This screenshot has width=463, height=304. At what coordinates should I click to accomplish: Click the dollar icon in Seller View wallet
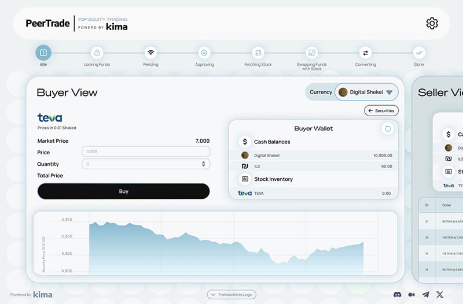[448, 135]
